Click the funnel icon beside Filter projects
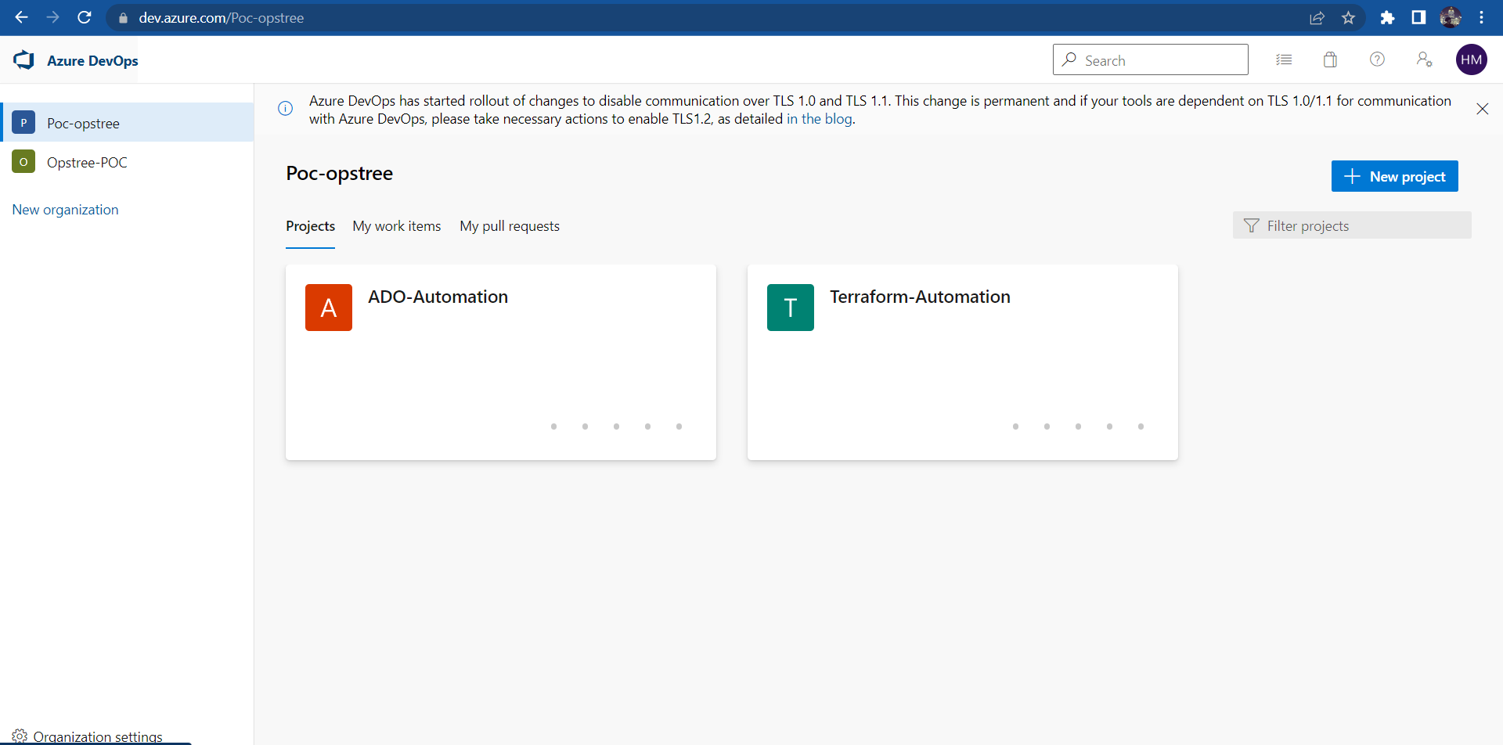The width and height of the screenshot is (1503, 745). pos(1252,225)
